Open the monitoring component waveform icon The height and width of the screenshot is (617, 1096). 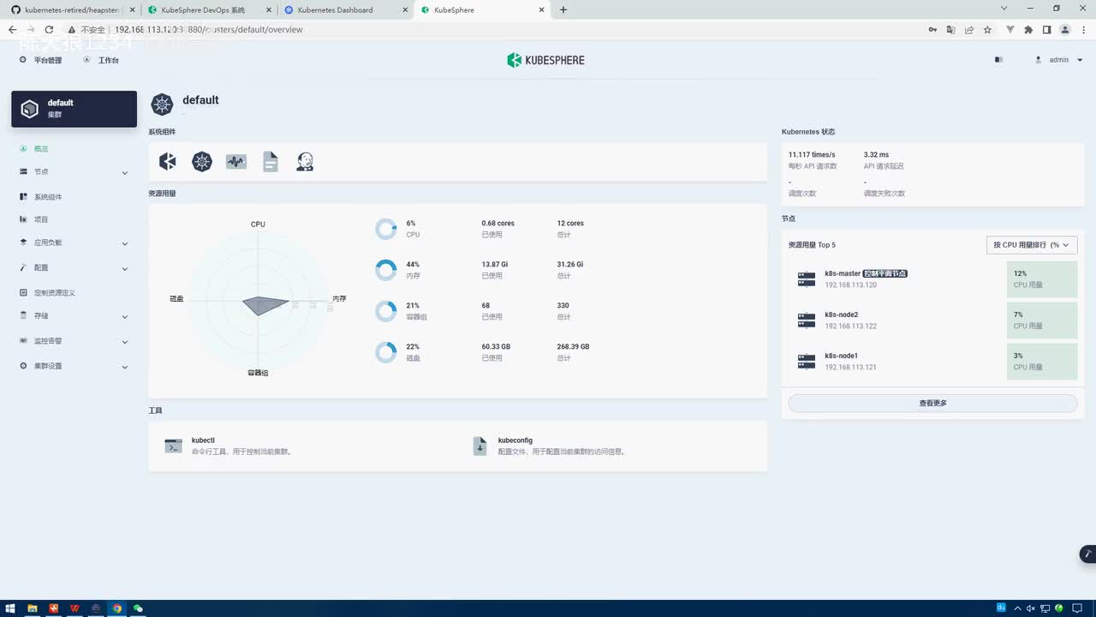(x=236, y=161)
